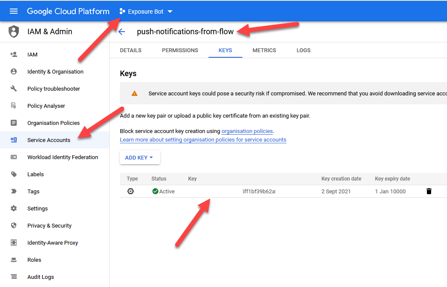Open the METRICS tab
Image resolution: width=447 pixels, height=287 pixels.
coord(264,50)
